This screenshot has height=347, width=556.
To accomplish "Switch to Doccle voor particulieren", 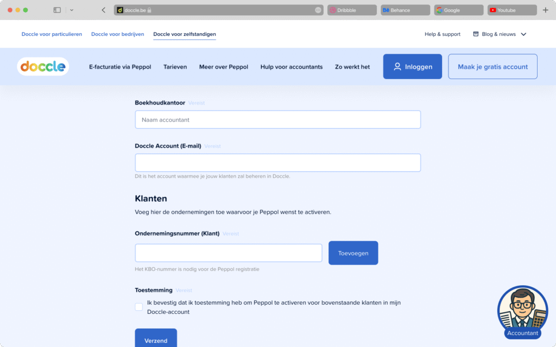I will (x=52, y=34).
